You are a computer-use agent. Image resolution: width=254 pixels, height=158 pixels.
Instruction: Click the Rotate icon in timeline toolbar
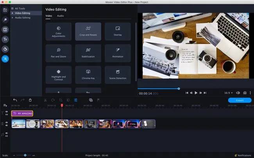[x=53, y=100]
